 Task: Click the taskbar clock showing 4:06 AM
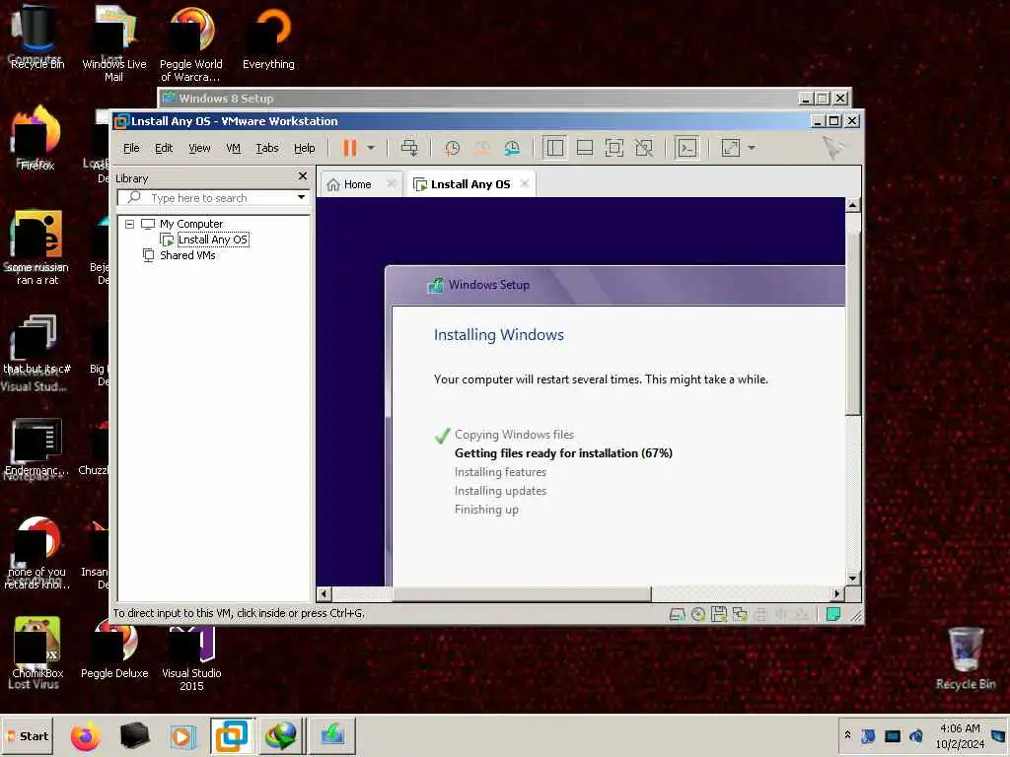click(960, 735)
